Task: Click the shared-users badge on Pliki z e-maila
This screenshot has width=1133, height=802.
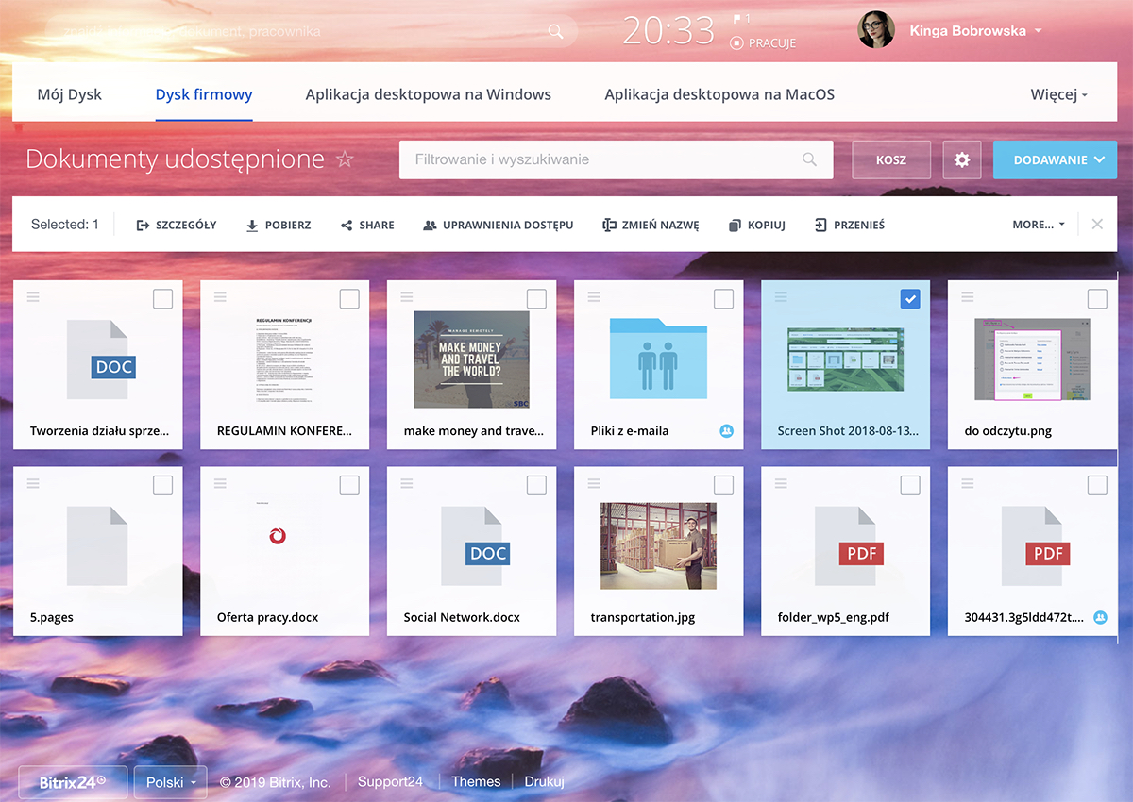Action: [726, 431]
